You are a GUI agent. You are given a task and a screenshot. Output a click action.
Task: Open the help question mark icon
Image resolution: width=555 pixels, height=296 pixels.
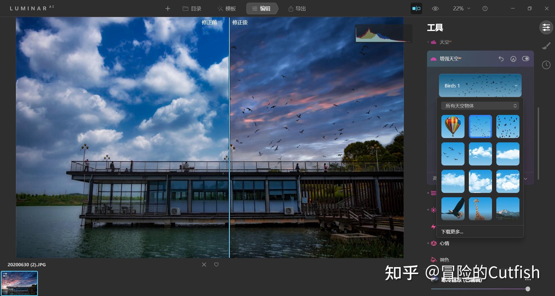click(x=485, y=9)
